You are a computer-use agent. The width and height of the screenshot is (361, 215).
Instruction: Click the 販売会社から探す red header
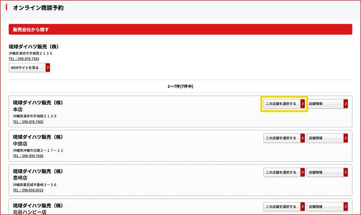tap(180, 29)
